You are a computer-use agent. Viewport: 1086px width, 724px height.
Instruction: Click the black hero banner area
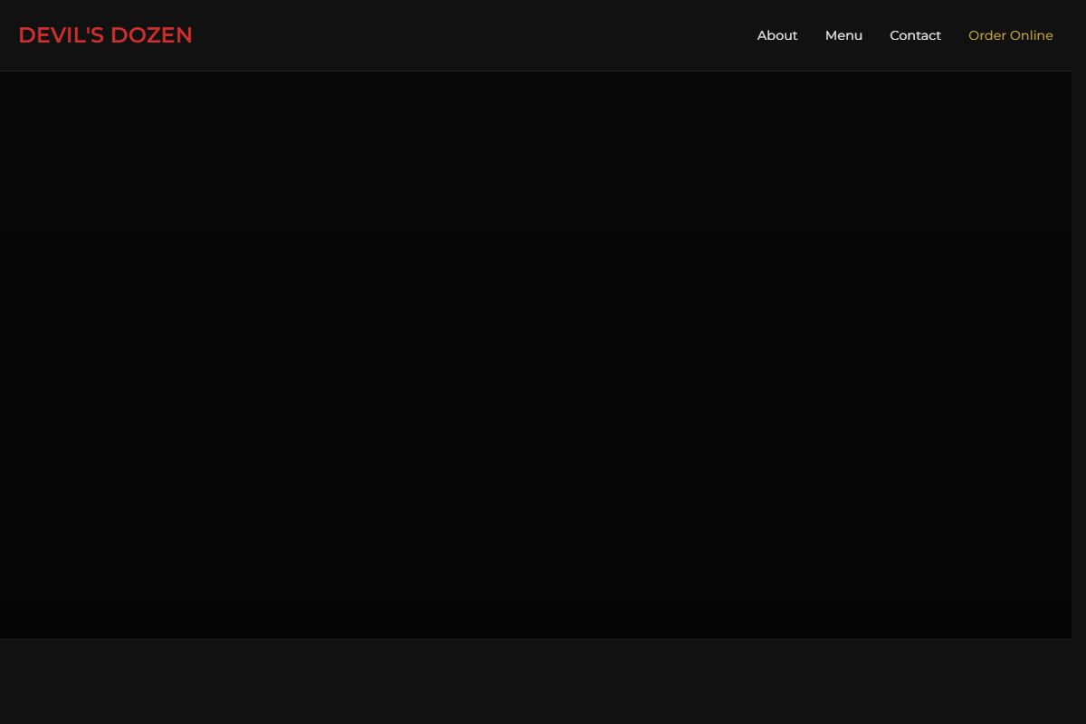(x=534, y=353)
